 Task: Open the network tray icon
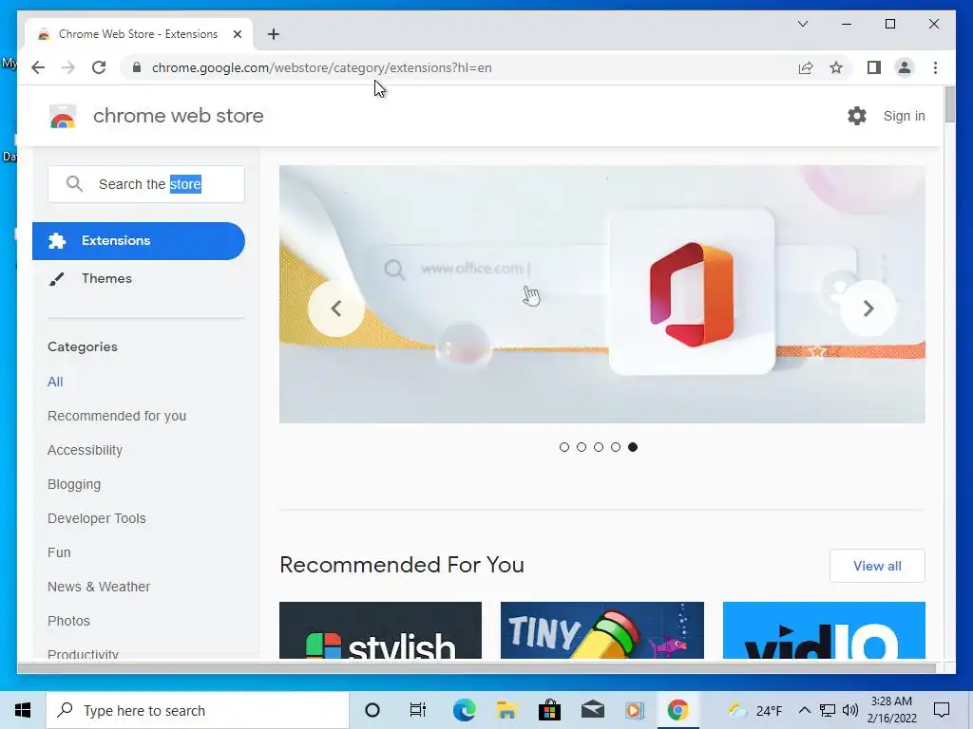click(828, 710)
